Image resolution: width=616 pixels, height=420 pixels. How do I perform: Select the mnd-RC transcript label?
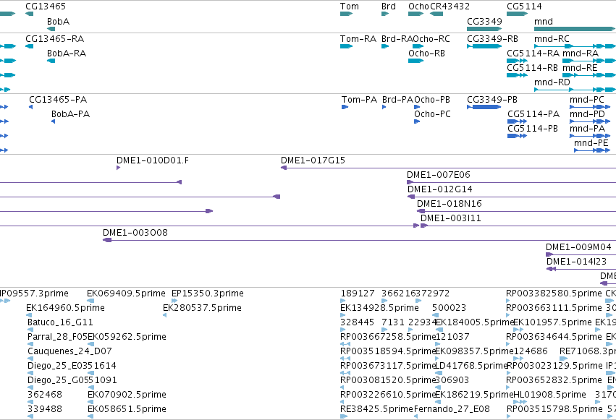coord(552,39)
